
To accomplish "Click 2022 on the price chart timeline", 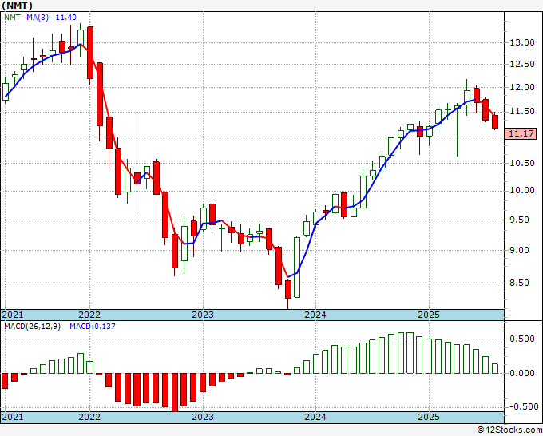I will click(89, 315).
